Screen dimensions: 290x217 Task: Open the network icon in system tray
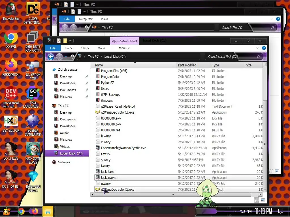pyautogui.click(x=242, y=211)
